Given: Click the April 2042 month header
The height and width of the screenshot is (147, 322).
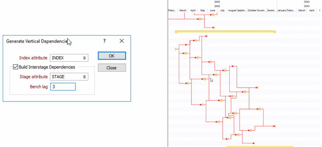Looking at the screenshot, I should [193, 10].
